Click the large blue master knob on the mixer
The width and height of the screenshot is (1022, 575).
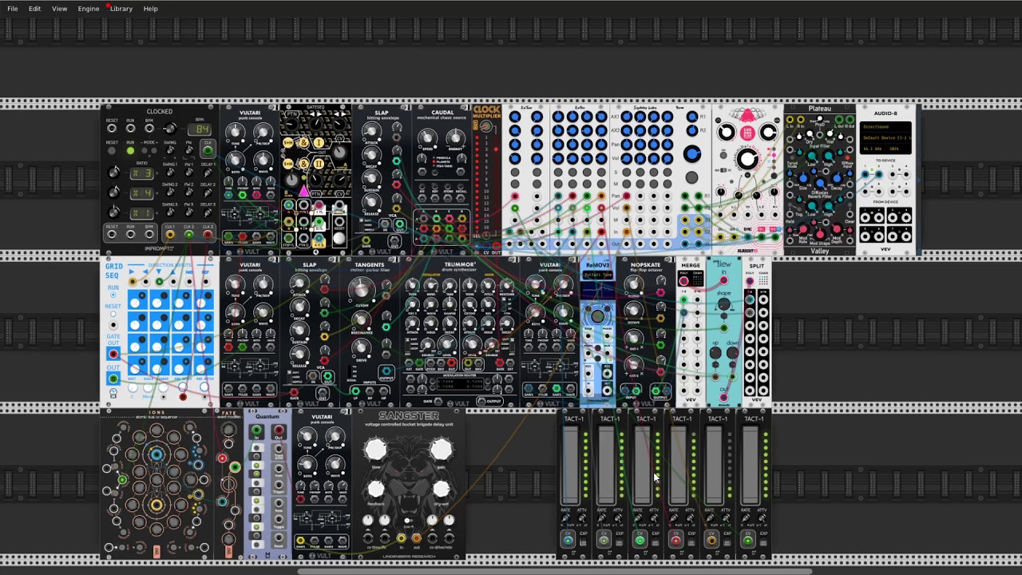coord(692,154)
